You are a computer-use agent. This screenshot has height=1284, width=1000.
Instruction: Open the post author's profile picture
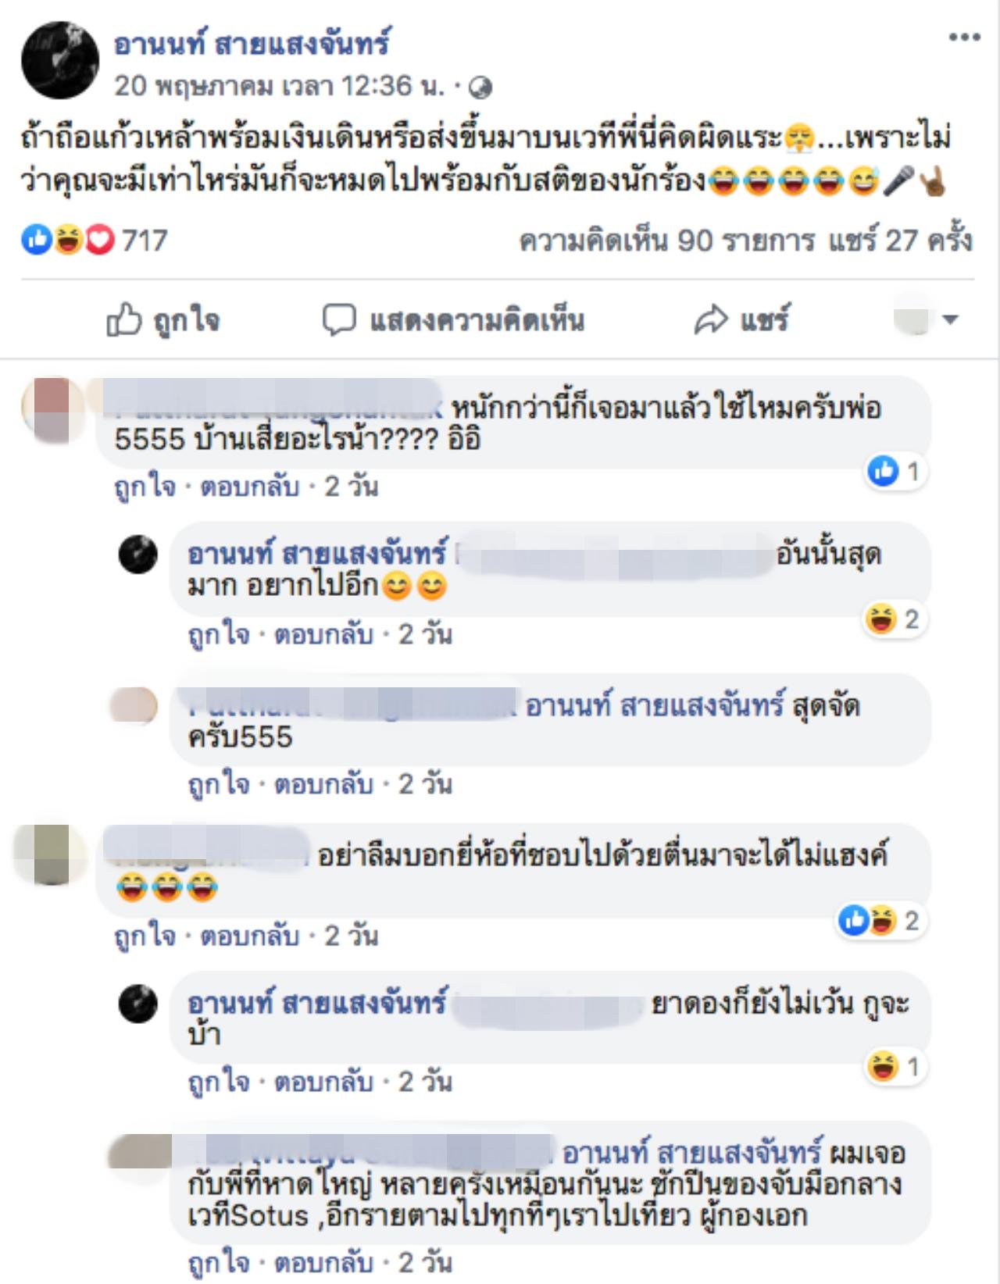coord(59,60)
